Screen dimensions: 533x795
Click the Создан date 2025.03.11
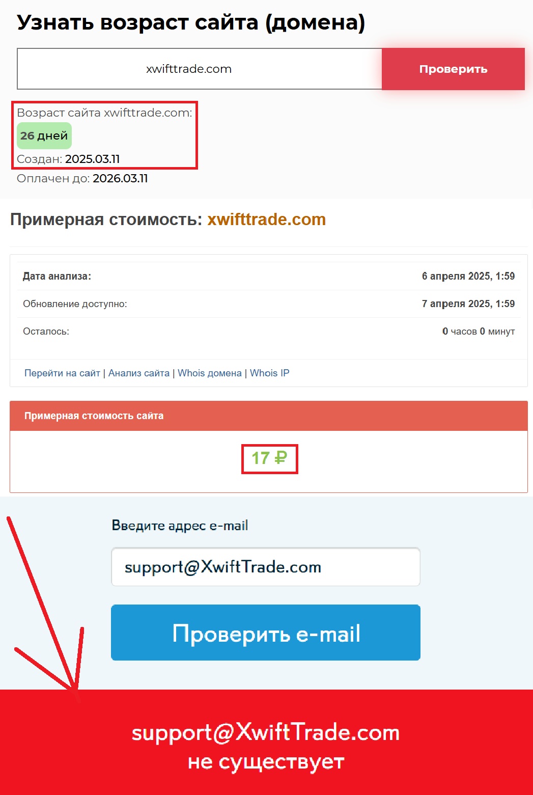(x=93, y=159)
